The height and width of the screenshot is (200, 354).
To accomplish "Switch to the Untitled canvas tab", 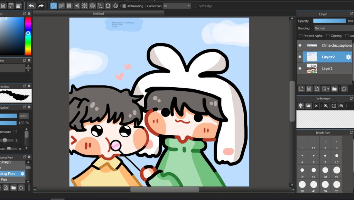I will [x=99, y=13].
